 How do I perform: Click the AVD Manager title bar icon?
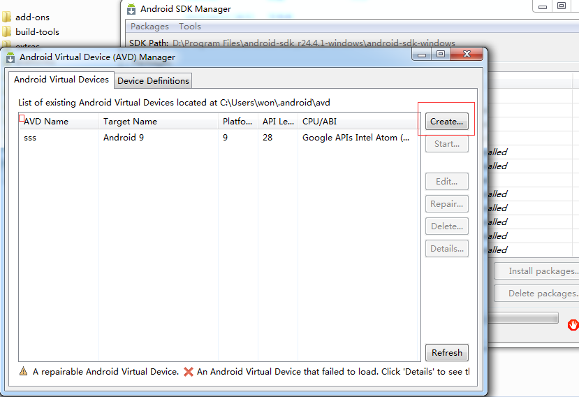10,57
